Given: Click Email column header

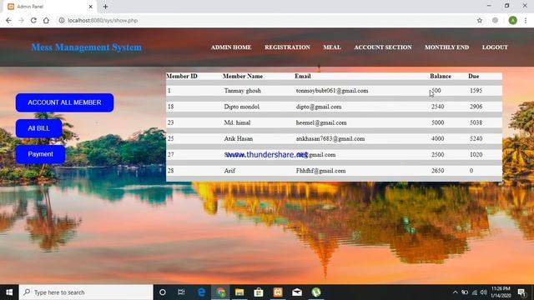Looking at the screenshot, I should [x=303, y=76].
